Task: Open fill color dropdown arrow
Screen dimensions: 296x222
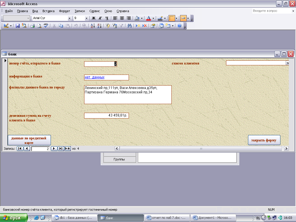Action: (142, 18)
